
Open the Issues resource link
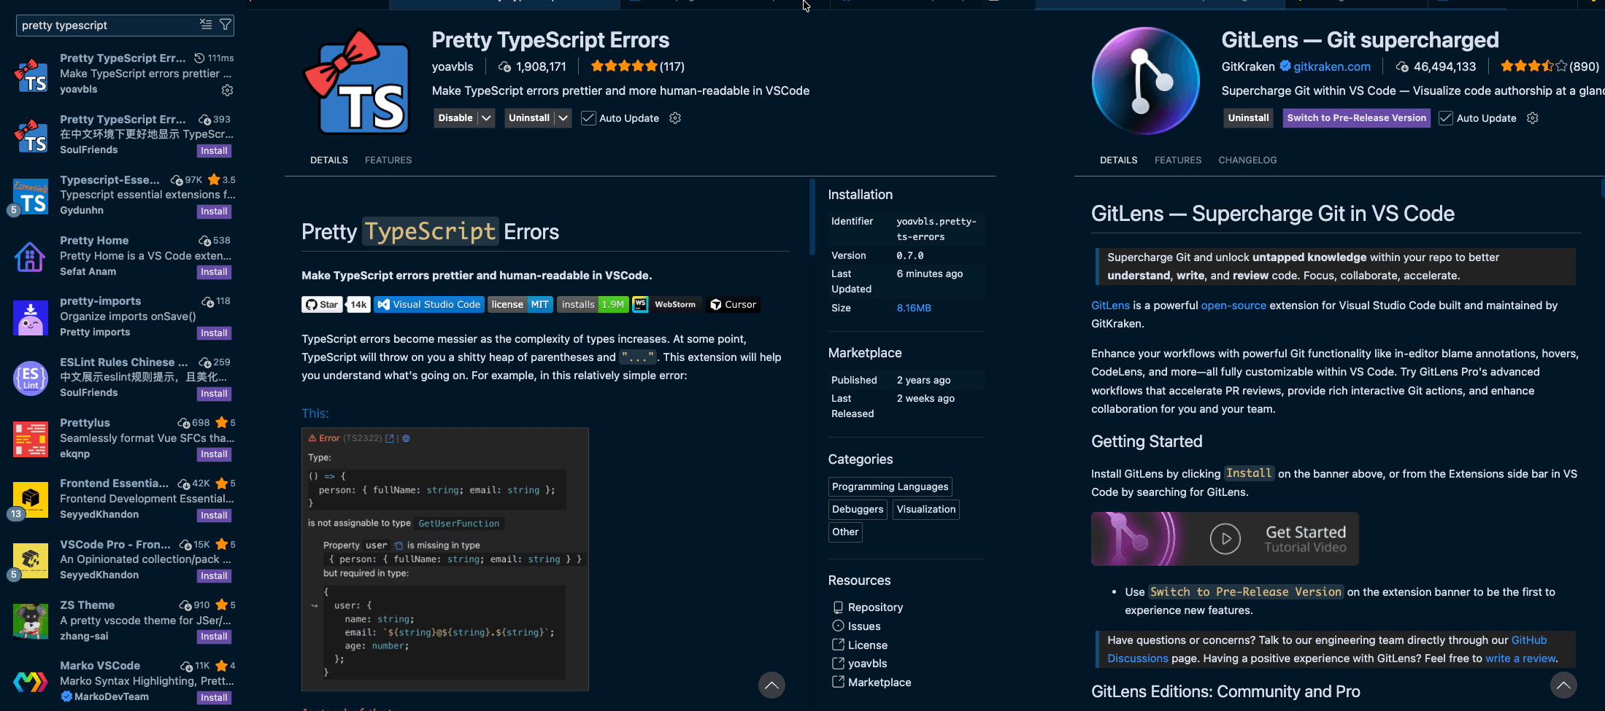pos(864,626)
